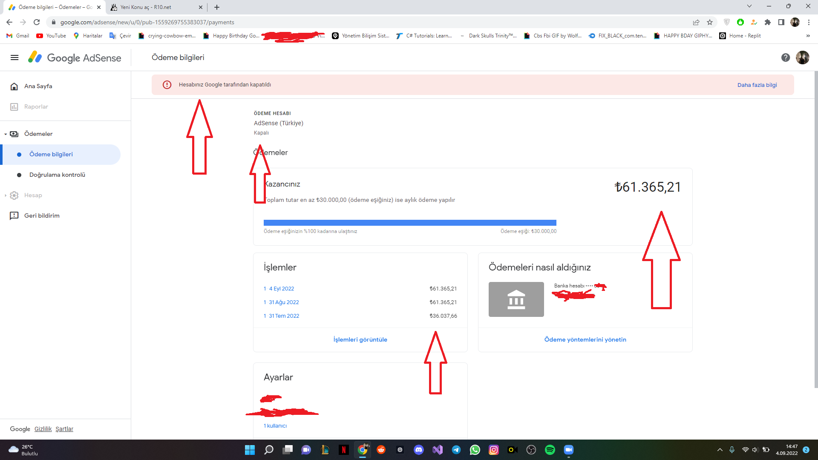This screenshot has height=460, width=818.
Task: Open Zoom from the taskbar
Action: pyautogui.click(x=569, y=450)
